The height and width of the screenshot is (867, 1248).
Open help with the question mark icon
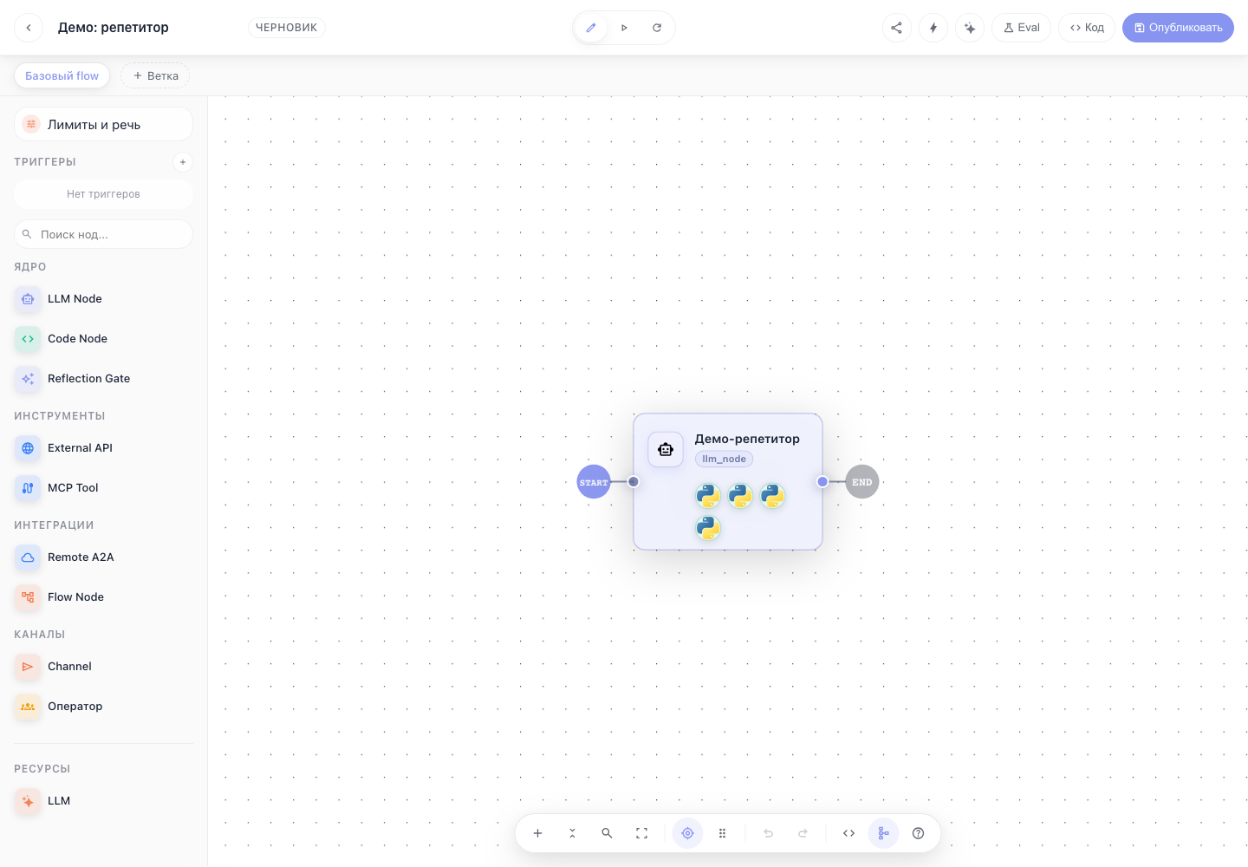[x=918, y=833]
